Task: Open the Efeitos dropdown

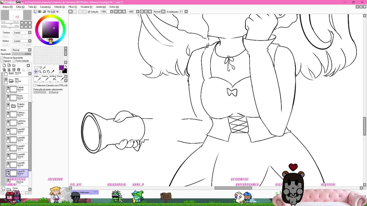Action: [x=30, y=41]
